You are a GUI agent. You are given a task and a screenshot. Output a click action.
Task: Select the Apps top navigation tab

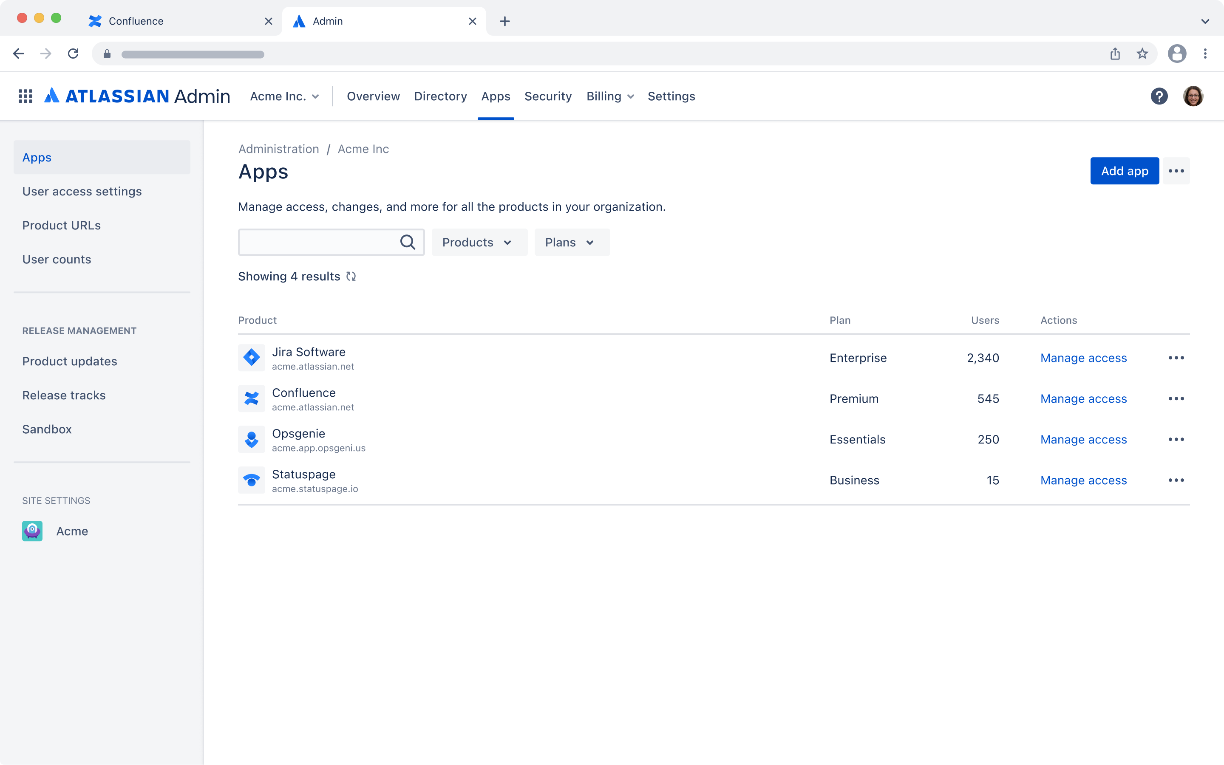click(x=496, y=96)
